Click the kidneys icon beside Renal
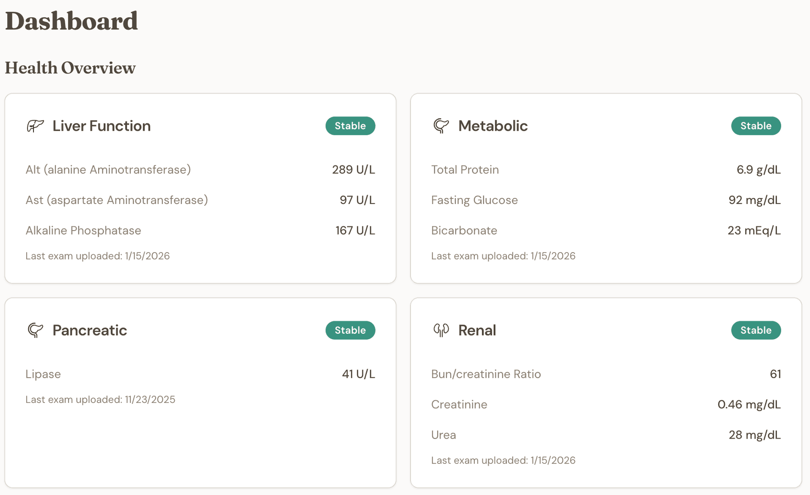Viewport: 810px width, 495px height. tap(441, 330)
